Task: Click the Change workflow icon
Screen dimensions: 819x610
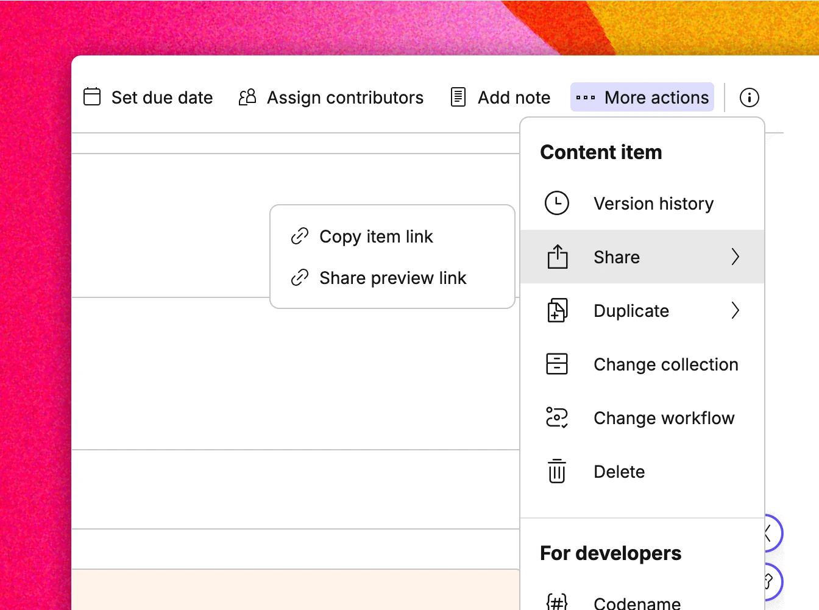Action: [557, 418]
